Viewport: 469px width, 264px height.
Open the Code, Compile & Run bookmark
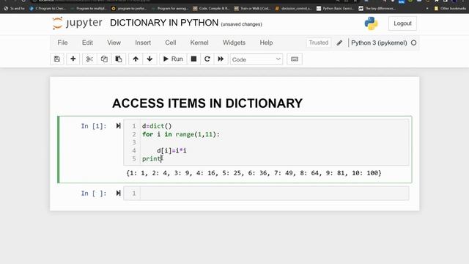[211, 8]
